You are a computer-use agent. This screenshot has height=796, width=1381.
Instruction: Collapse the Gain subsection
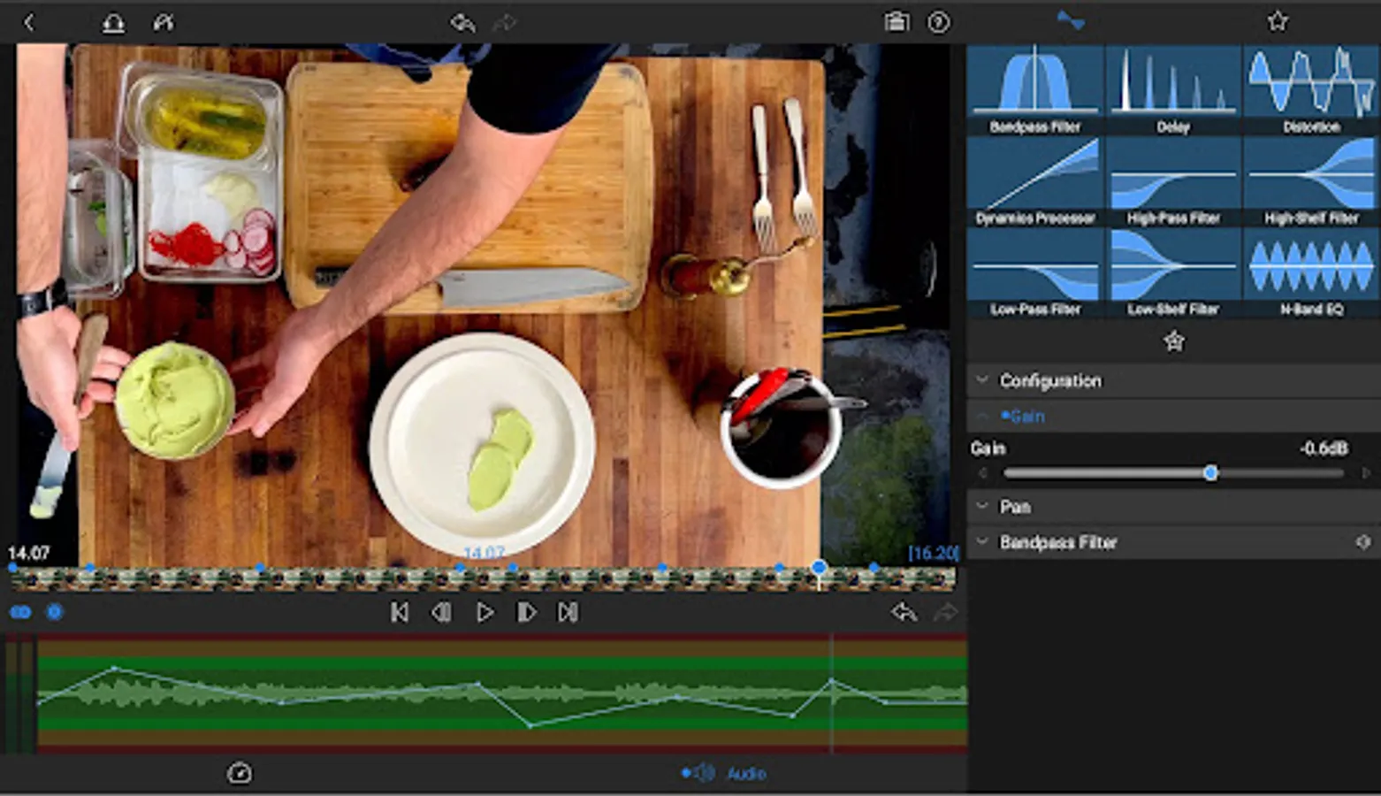1173,416
